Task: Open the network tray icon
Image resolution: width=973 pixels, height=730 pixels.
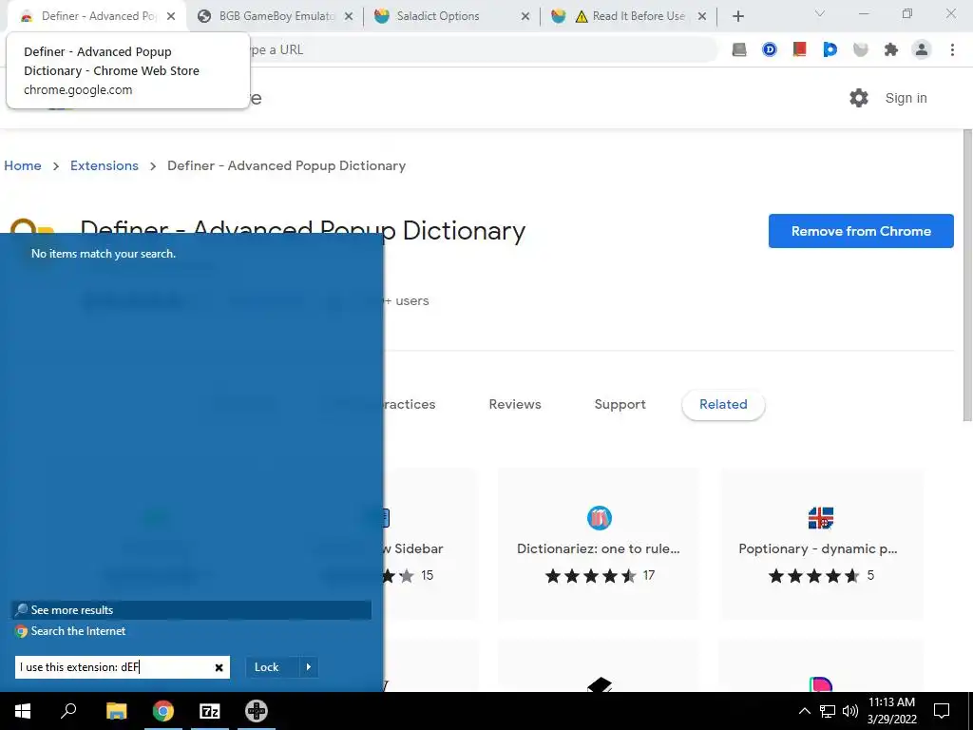Action: [828, 711]
